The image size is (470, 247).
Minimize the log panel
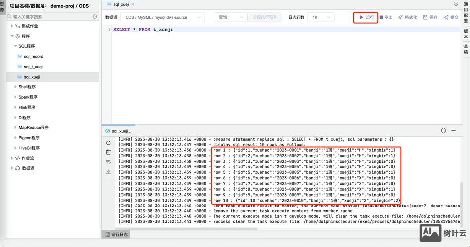[x=454, y=131]
